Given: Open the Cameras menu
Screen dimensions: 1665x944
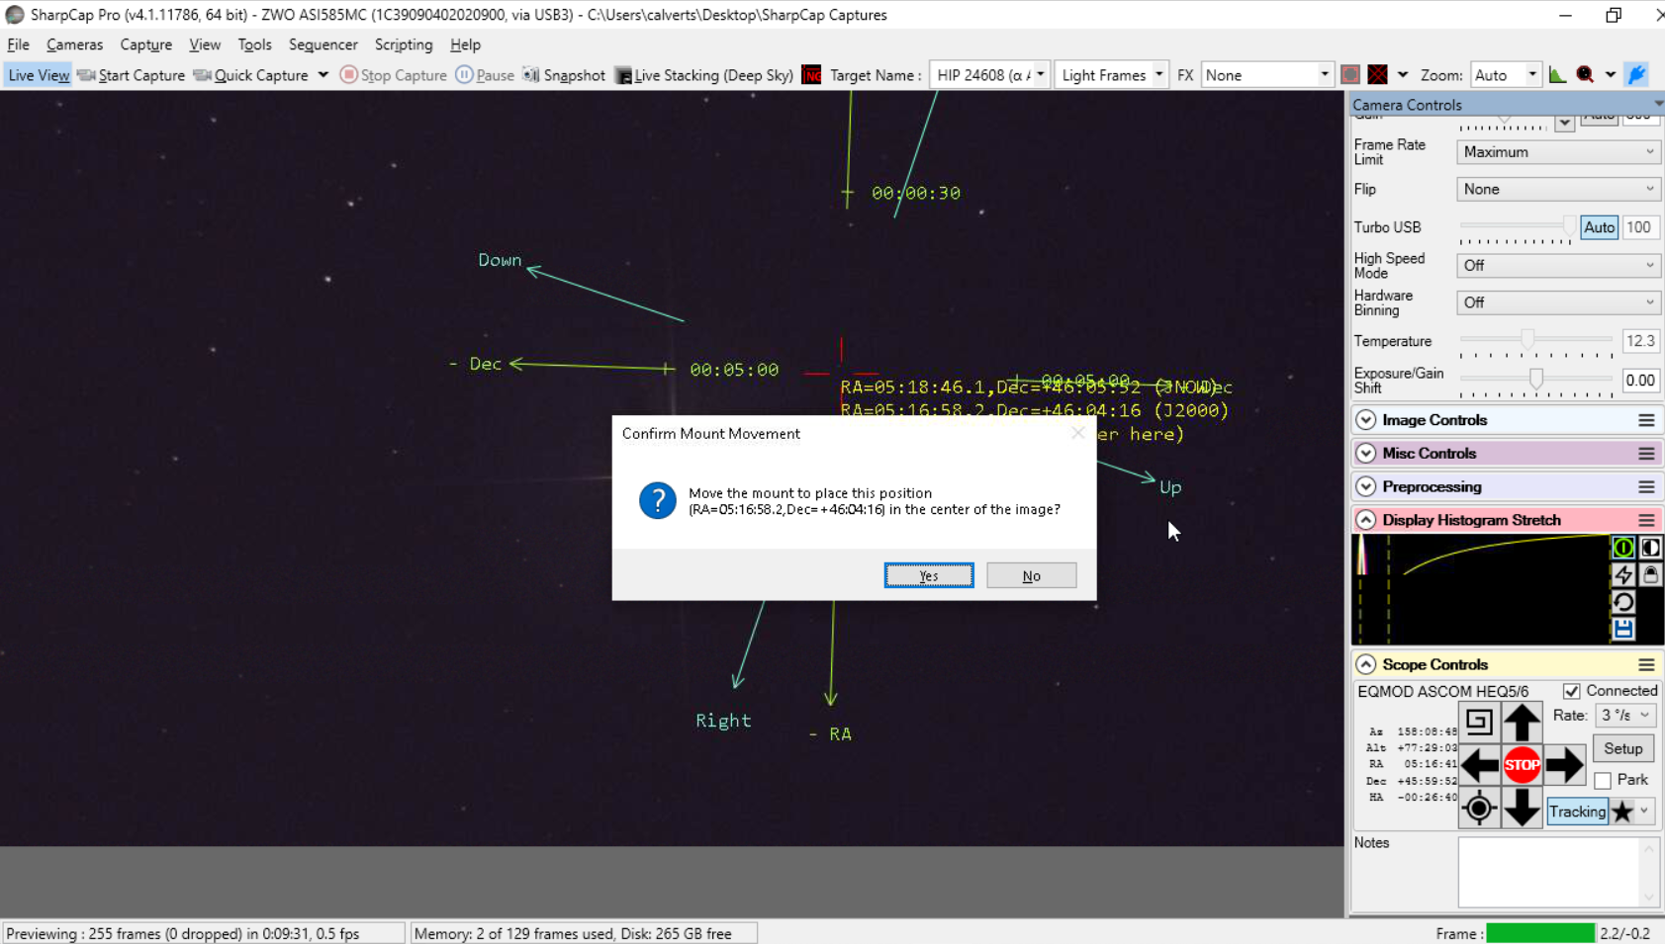Looking at the screenshot, I should tap(74, 44).
